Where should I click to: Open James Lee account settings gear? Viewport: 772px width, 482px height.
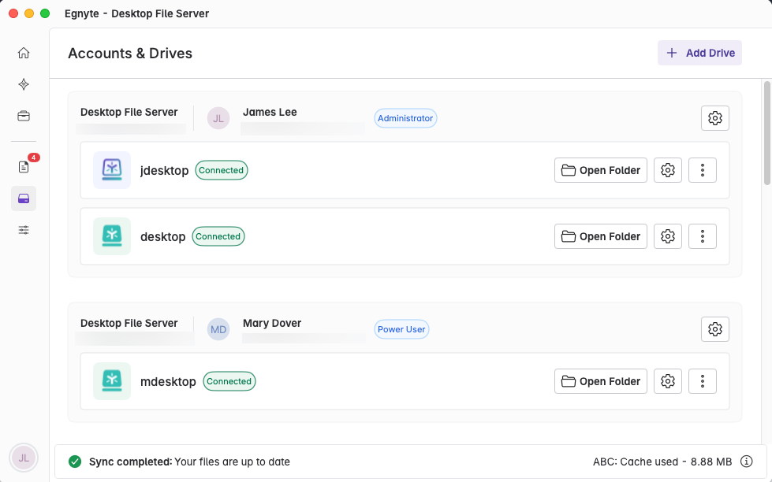click(x=715, y=118)
